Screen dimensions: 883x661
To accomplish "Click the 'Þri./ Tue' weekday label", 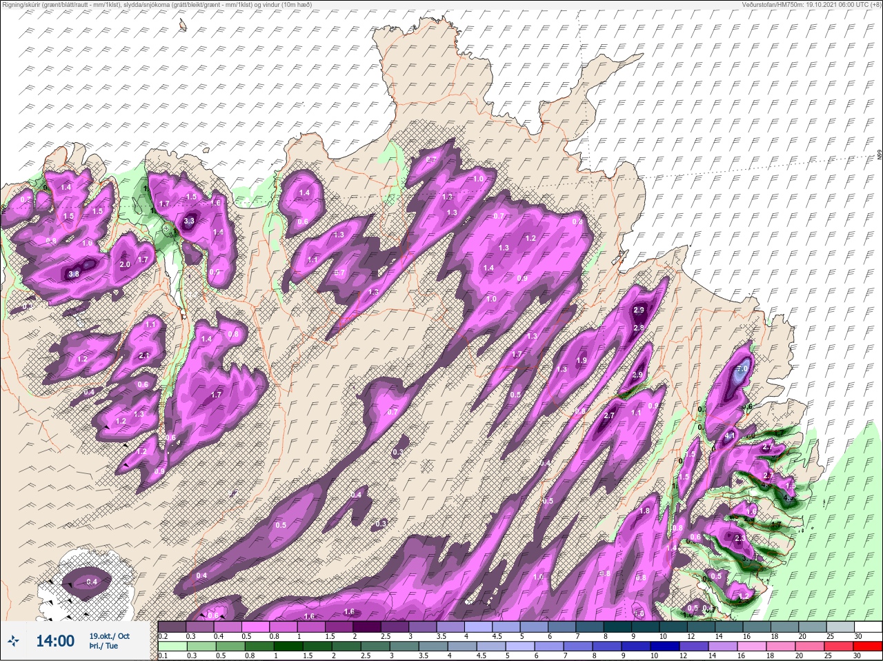I will pyautogui.click(x=103, y=646).
